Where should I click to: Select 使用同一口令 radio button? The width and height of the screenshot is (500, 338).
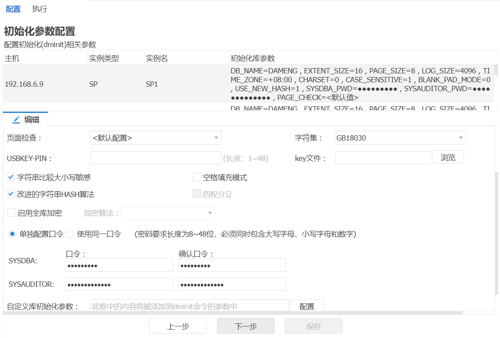[x=70, y=234]
